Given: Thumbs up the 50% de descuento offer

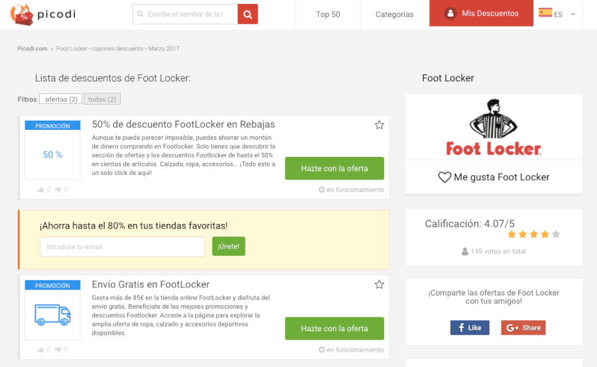Looking at the screenshot, I should tap(40, 189).
